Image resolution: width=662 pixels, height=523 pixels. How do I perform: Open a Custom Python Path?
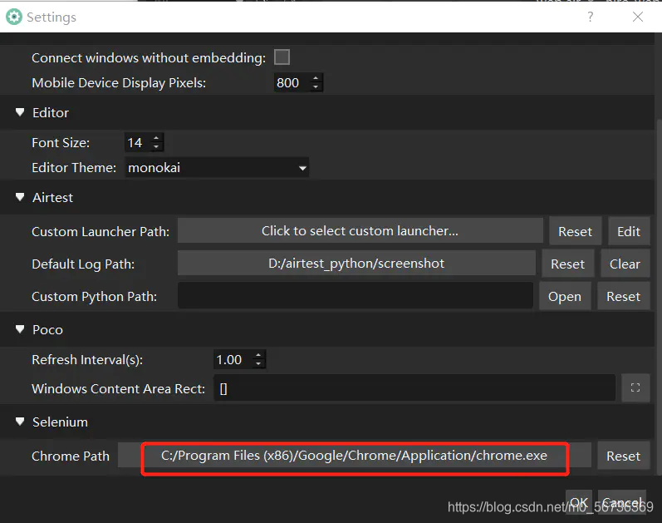pos(565,296)
